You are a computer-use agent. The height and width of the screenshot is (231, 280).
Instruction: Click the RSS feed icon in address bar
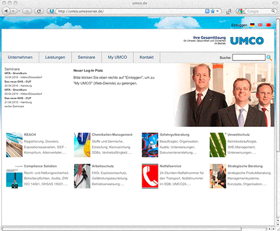pos(207,11)
